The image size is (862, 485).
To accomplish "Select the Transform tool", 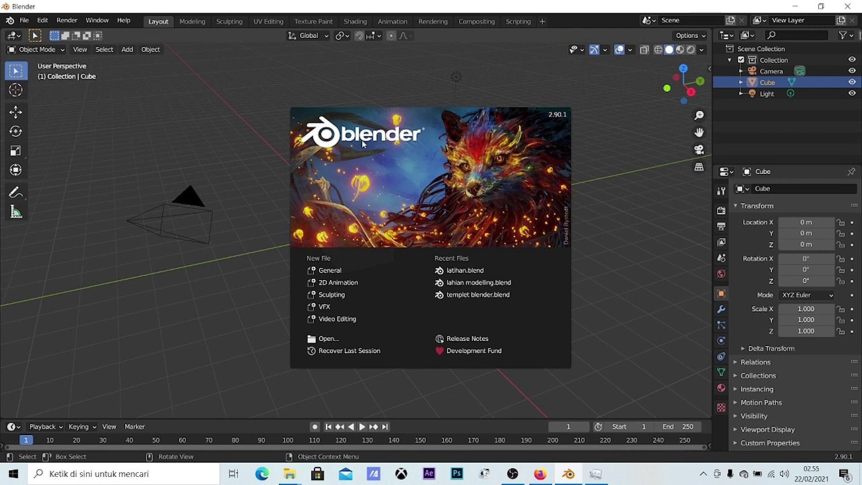I will coord(15,170).
